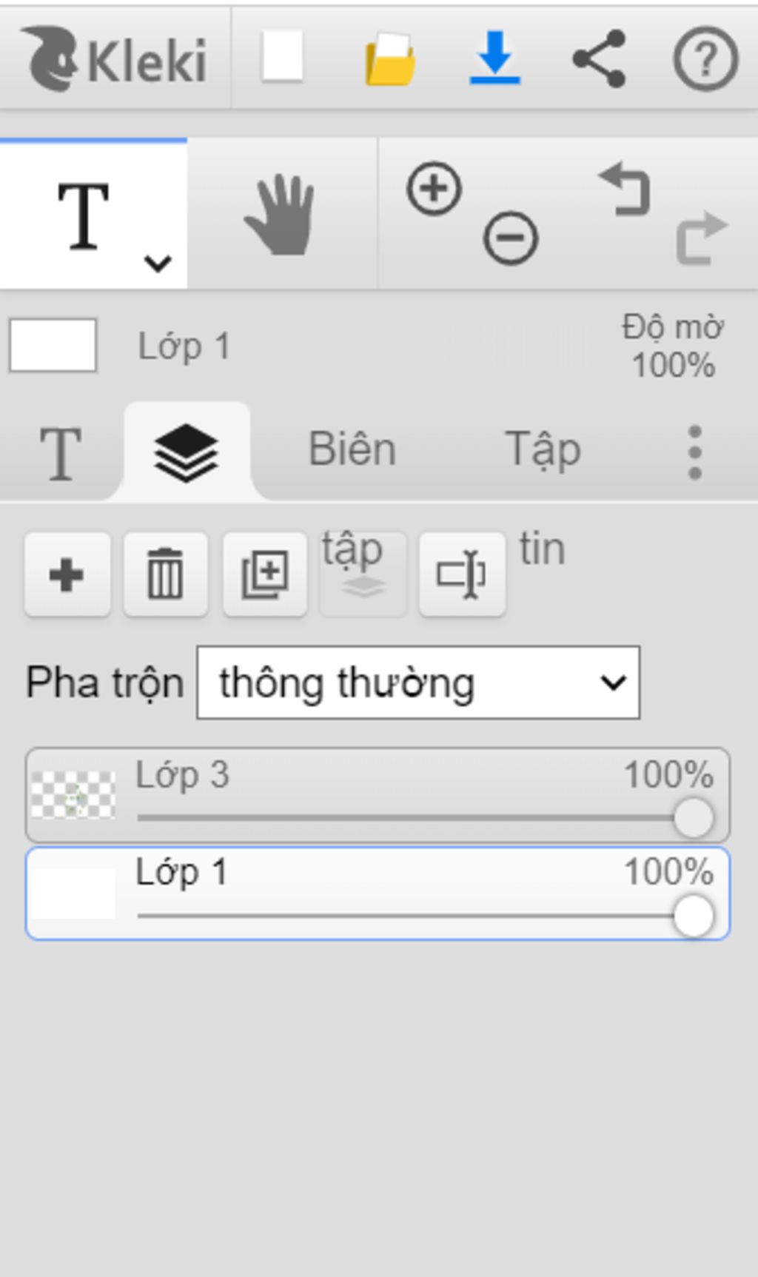758x1277 pixels.
Task: Expand the Text tool chevron menu
Action: (158, 263)
